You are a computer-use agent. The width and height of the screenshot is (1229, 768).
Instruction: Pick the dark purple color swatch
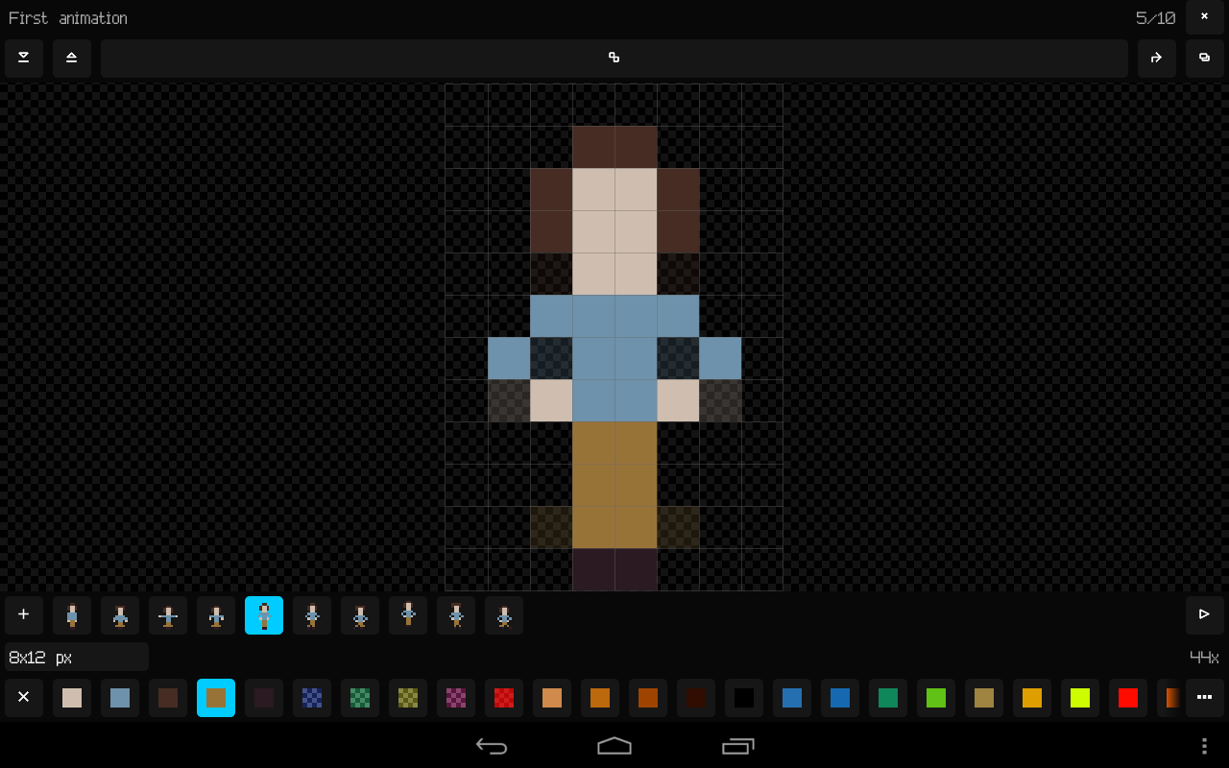pos(264,698)
